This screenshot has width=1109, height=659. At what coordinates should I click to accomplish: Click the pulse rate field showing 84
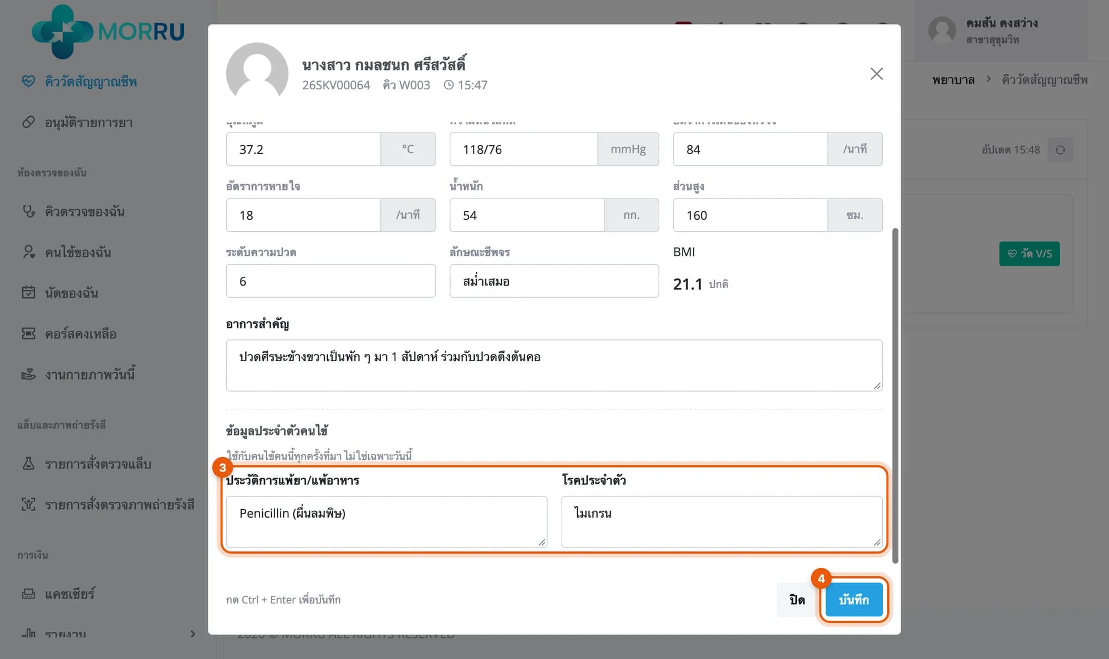coord(750,149)
